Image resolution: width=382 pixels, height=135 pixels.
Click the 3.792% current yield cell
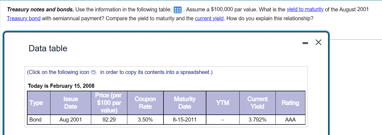coord(257,120)
